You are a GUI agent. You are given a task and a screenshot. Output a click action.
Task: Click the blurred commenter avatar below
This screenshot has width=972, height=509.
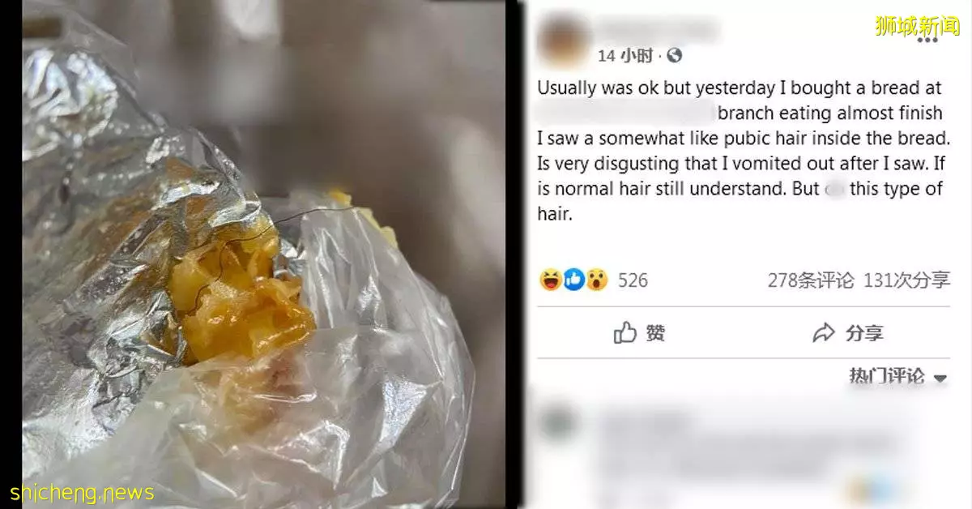coord(557,423)
